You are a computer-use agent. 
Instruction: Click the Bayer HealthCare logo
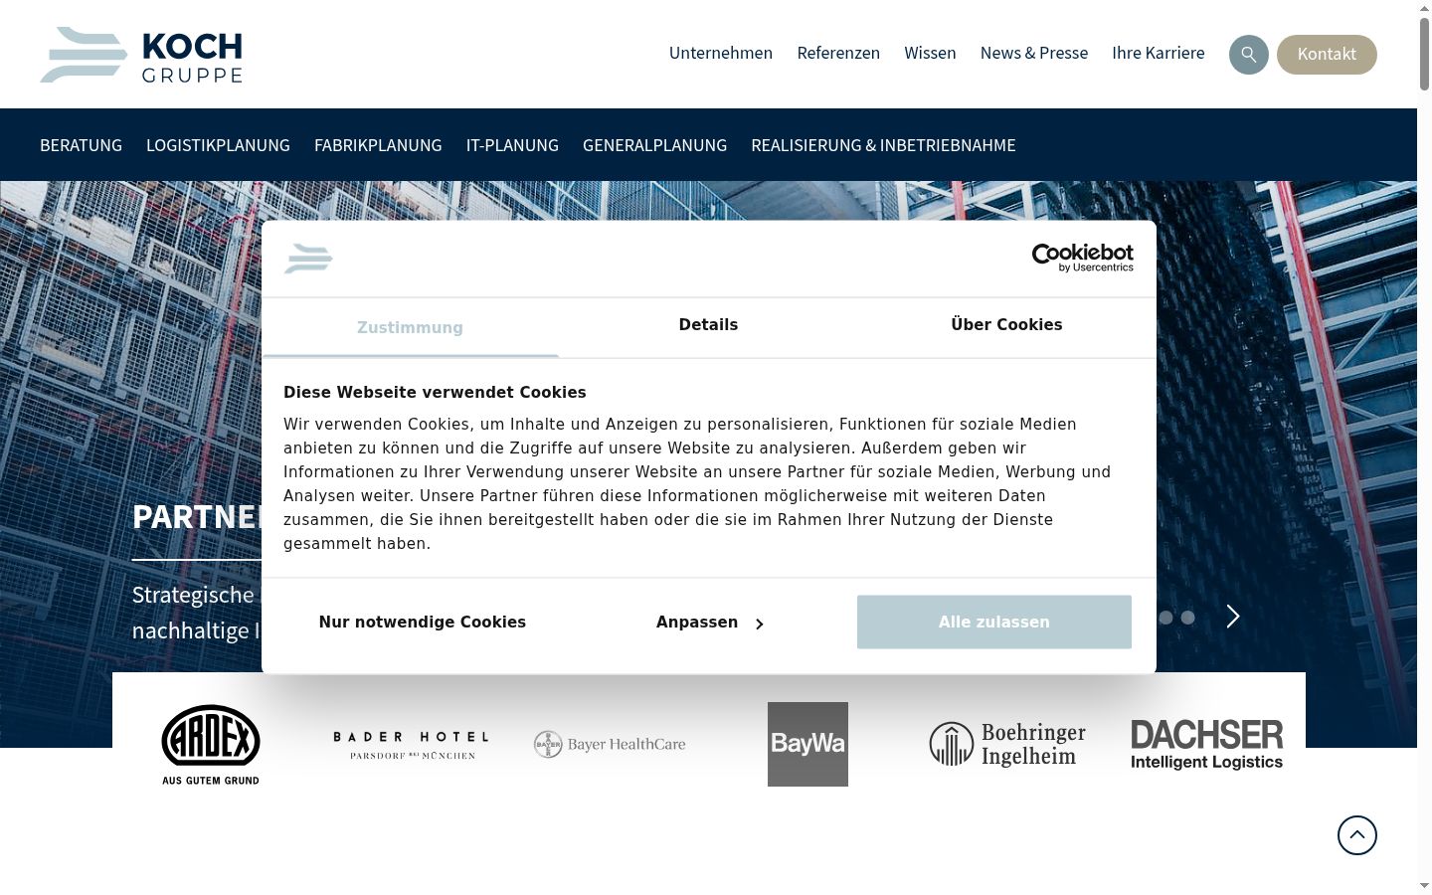click(610, 744)
